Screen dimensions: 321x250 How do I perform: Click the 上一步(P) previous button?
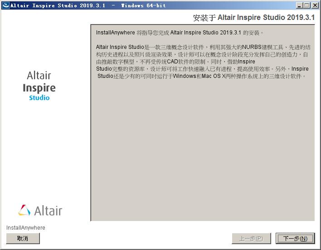click(251, 238)
